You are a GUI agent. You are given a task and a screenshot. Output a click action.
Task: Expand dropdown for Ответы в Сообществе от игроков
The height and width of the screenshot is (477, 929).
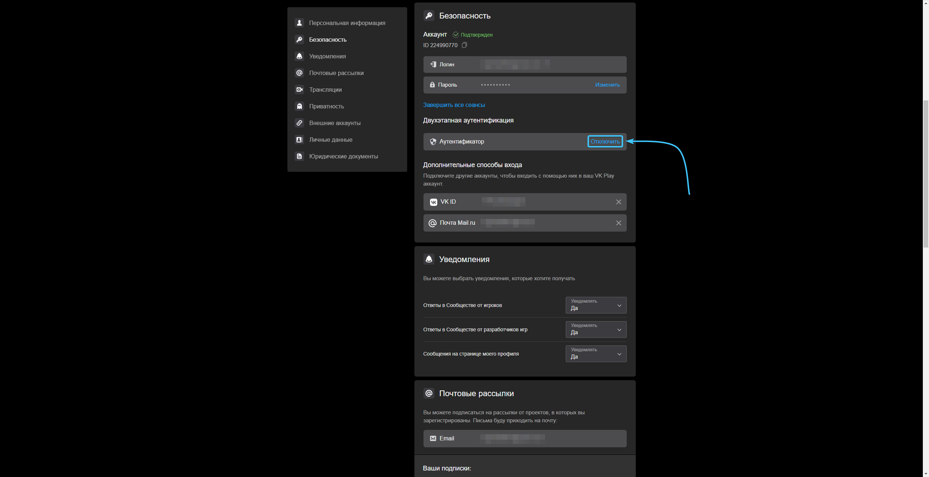point(596,305)
